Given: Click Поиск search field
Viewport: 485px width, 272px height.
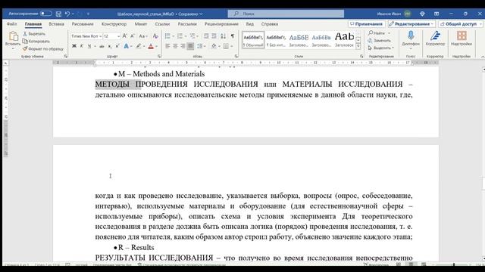Looking at the screenshot, I should (x=286, y=14).
